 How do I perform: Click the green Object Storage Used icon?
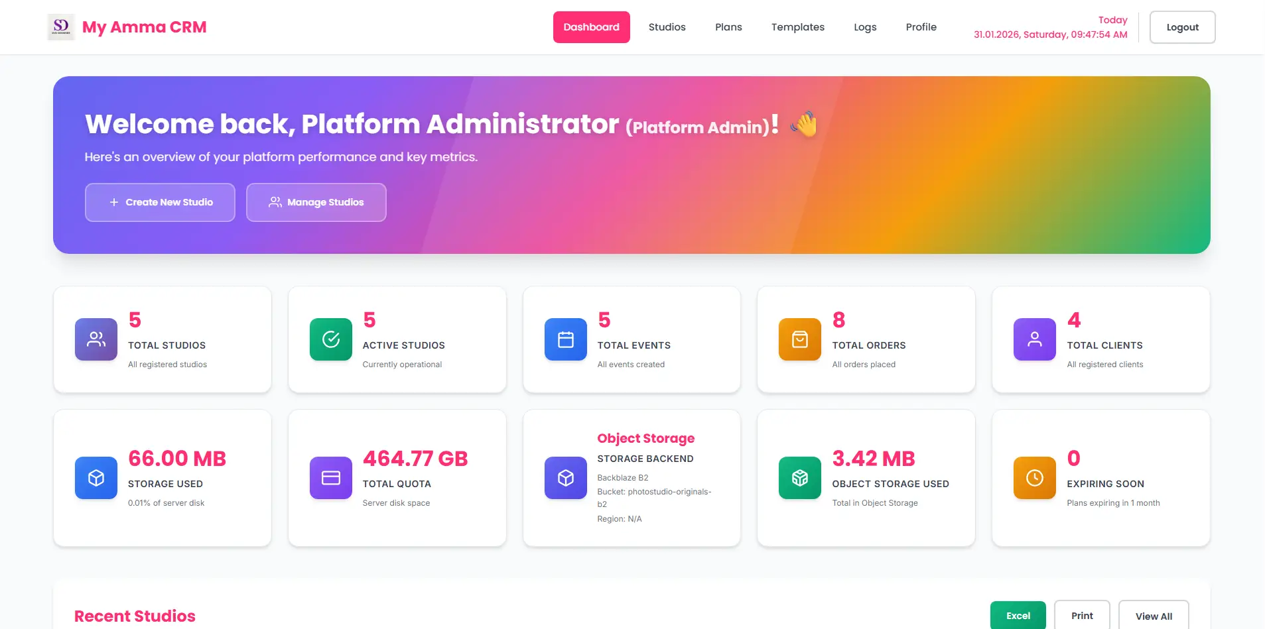[799, 478]
